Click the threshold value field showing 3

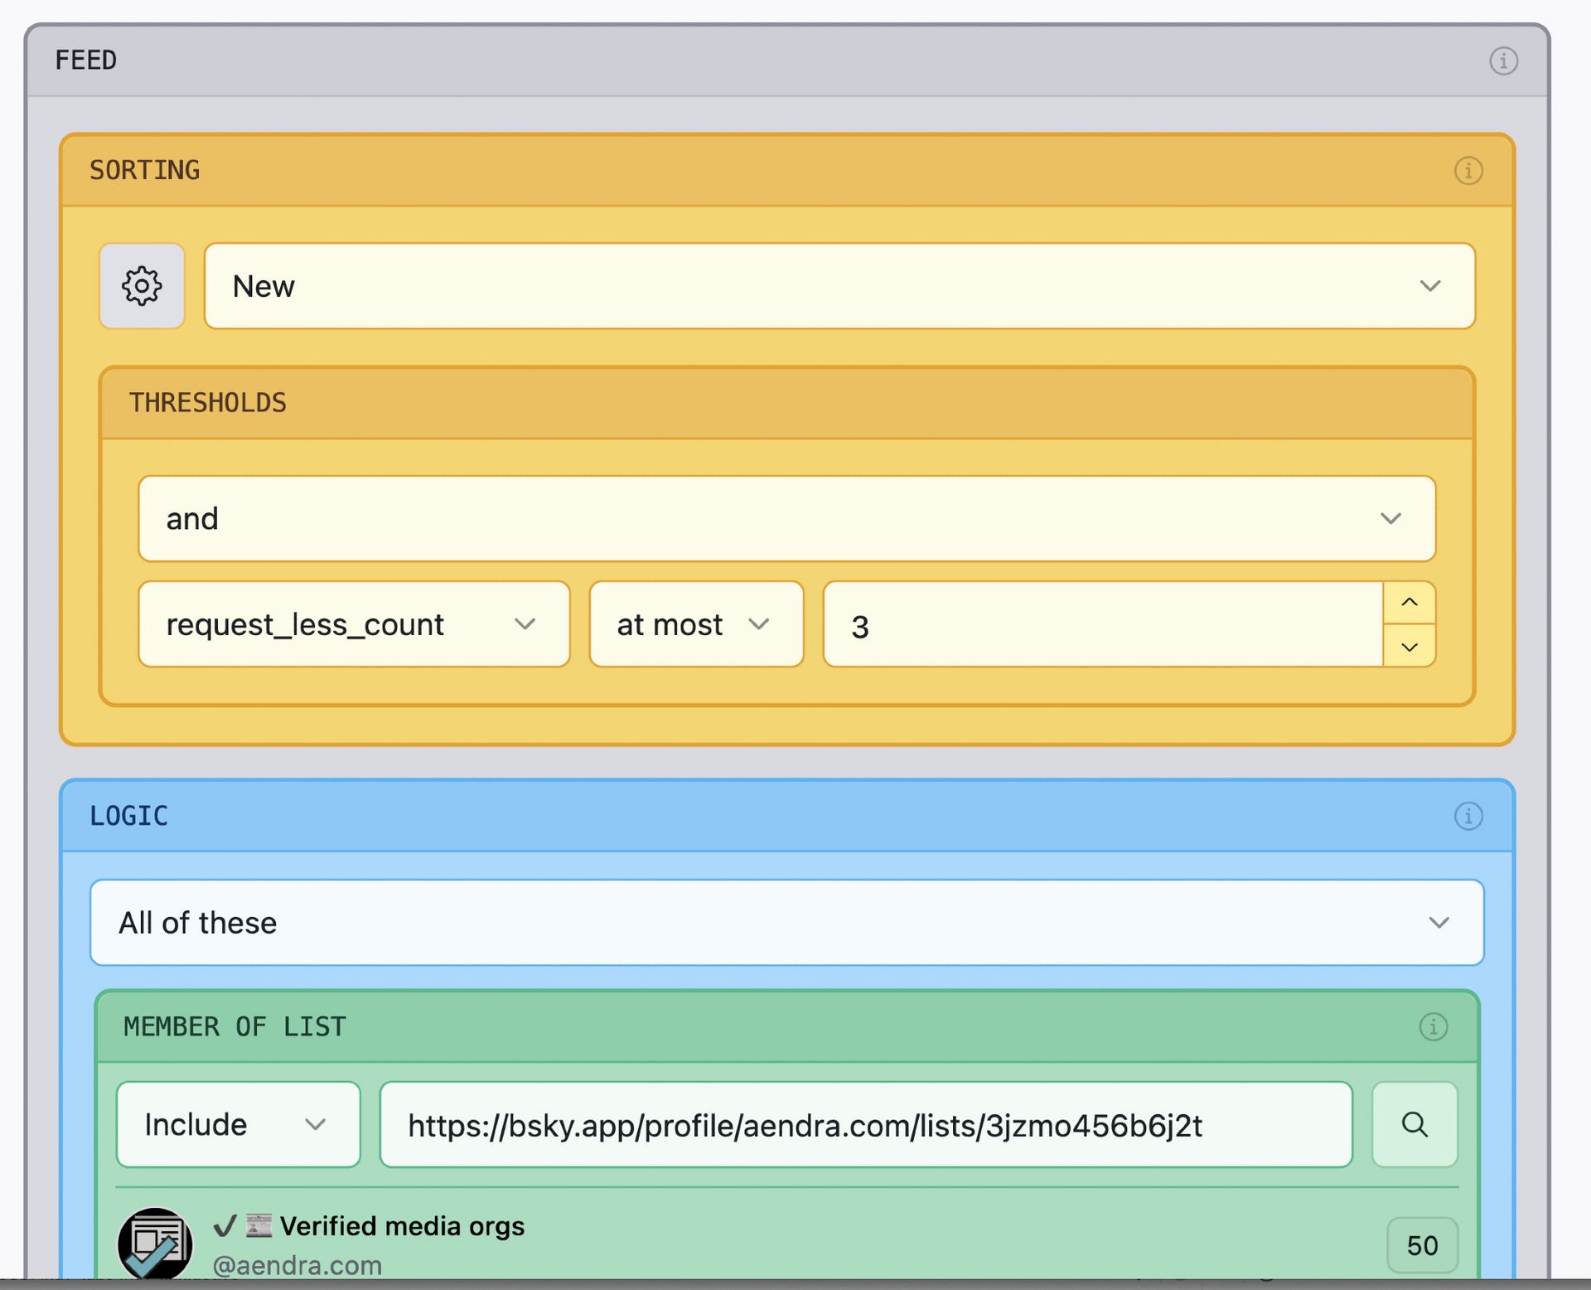(1102, 625)
